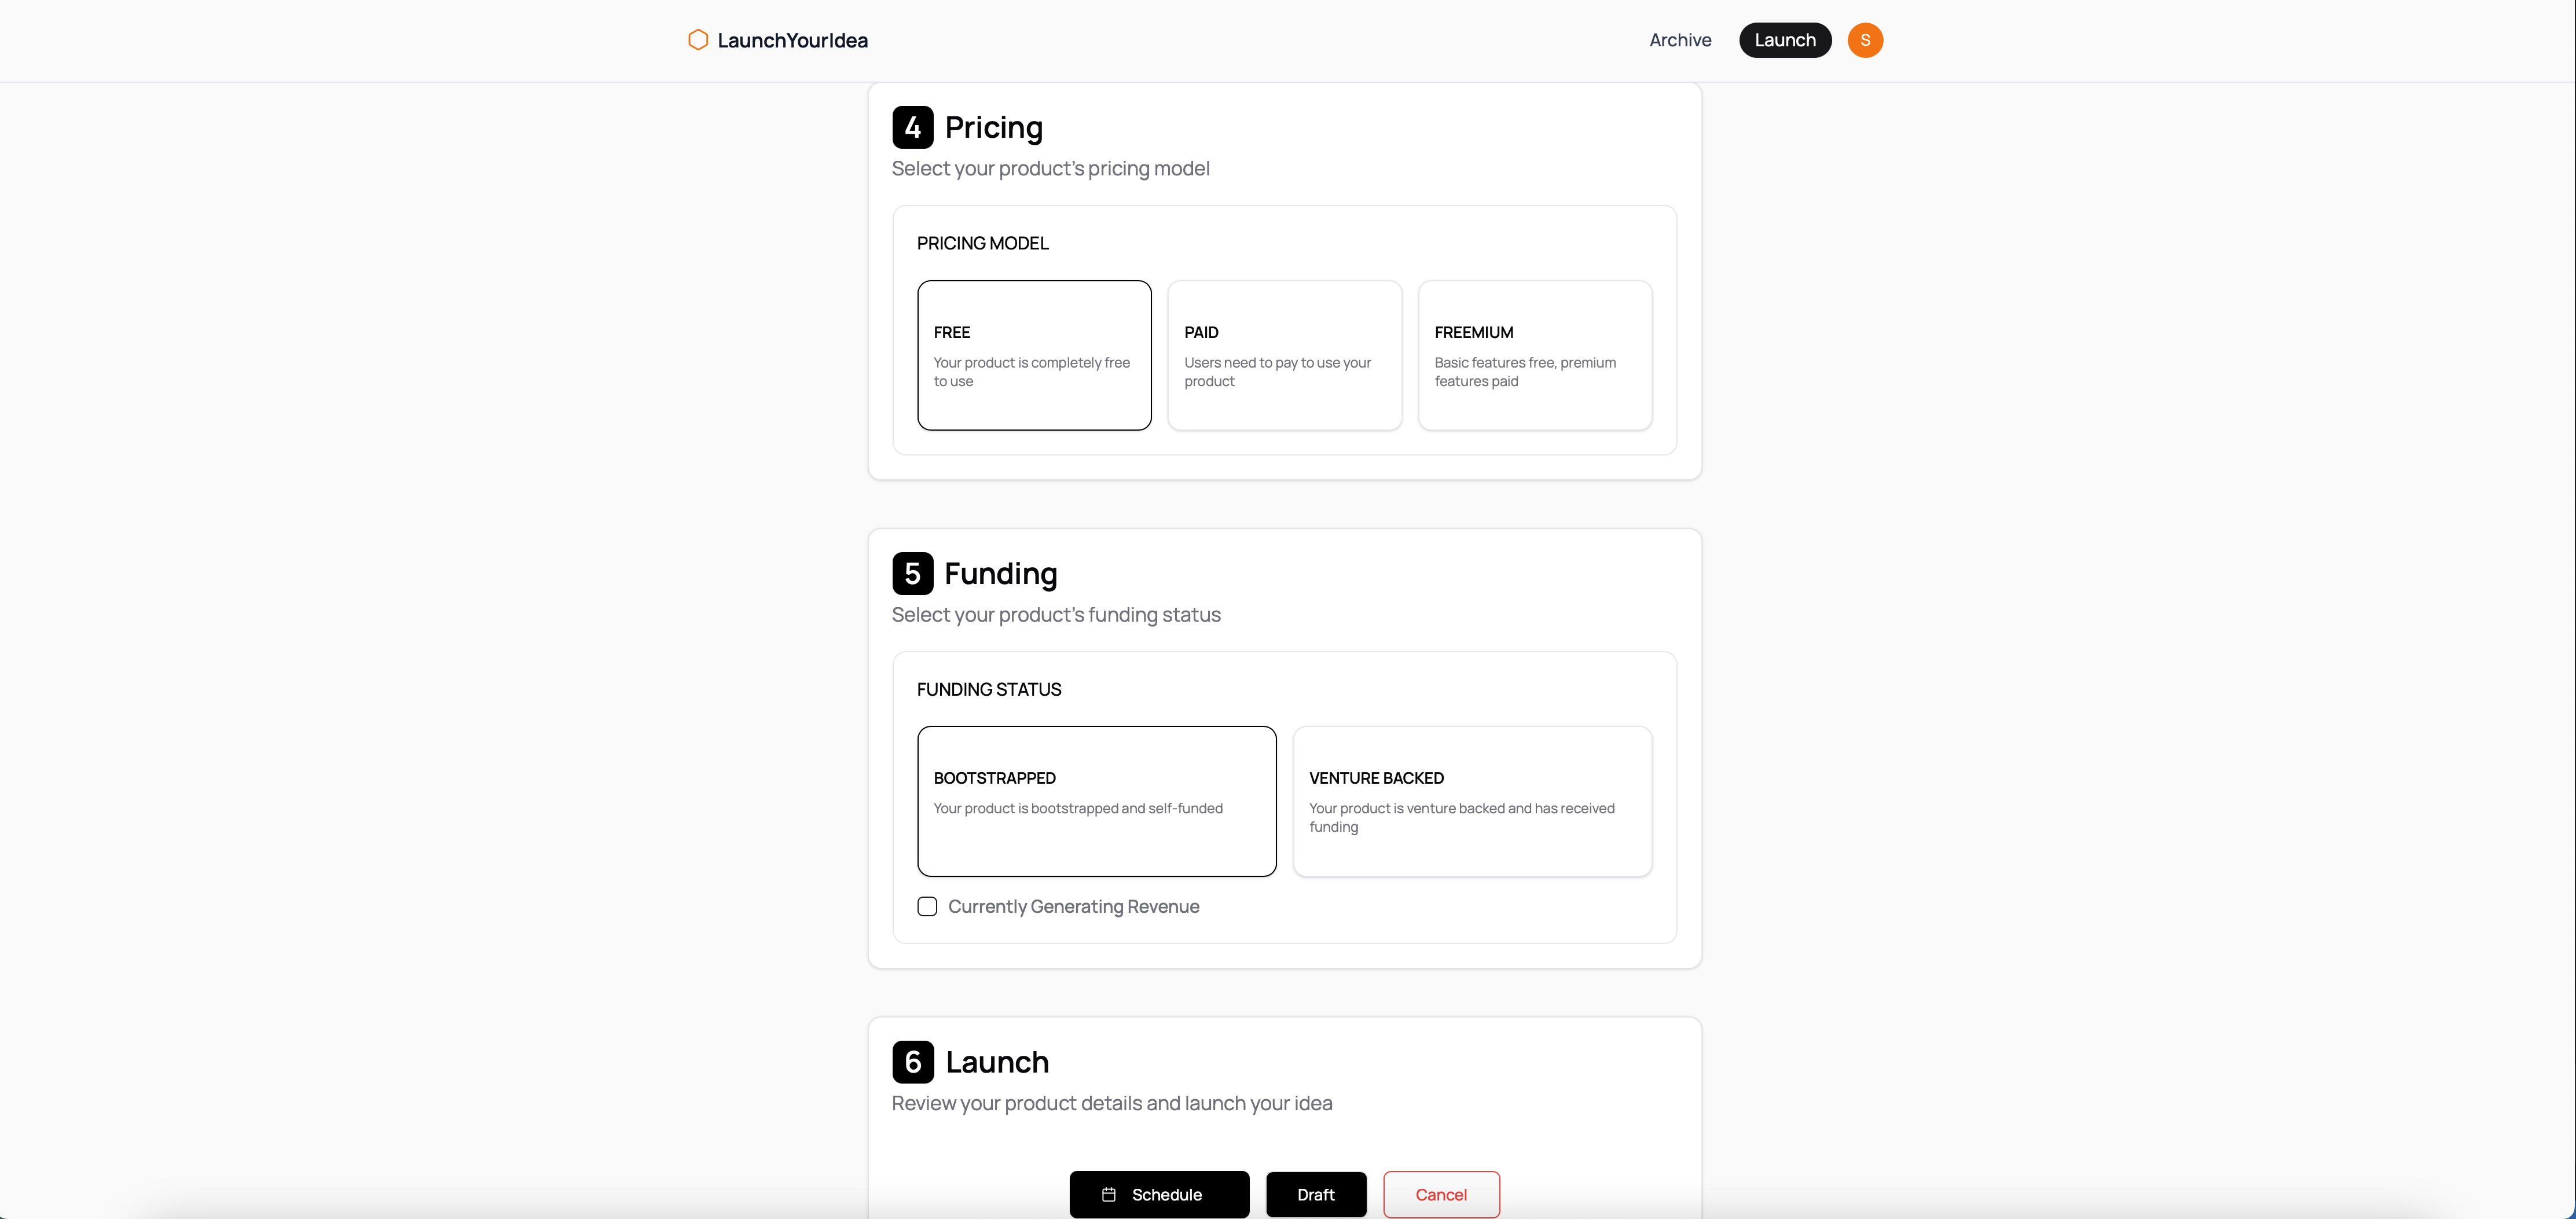
Task: Click the Launch section heading
Action: [997, 1062]
